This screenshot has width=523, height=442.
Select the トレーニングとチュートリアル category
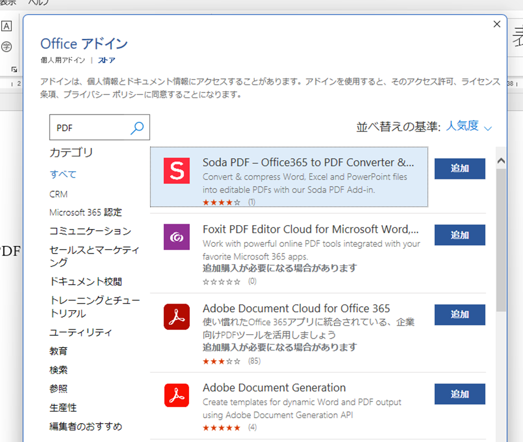coord(95,307)
